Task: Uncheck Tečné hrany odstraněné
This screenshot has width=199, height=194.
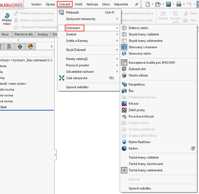Action: click(158, 170)
